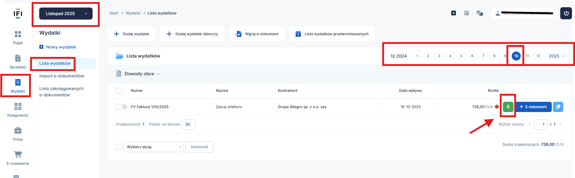This screenshot has height=178, width=575.
Task: Toggle the select-all checkbox in table header
Action: (119, 91)
